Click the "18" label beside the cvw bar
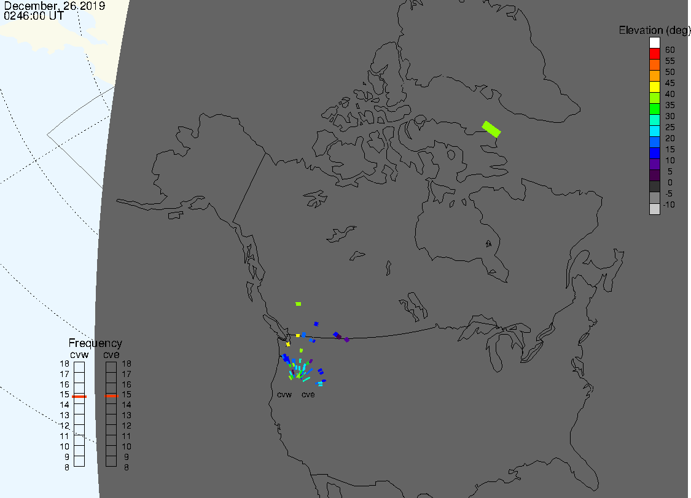This screenshot has width=691, height=498. pyautogui.click(x=64, y=364)
